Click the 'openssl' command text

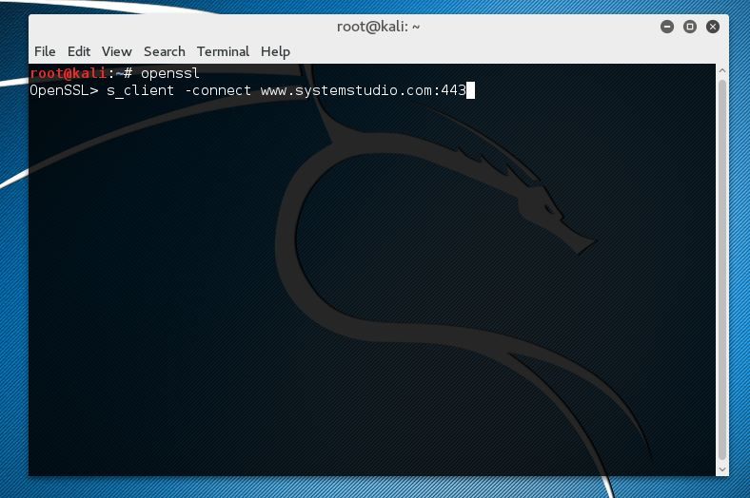pos(169,73)
